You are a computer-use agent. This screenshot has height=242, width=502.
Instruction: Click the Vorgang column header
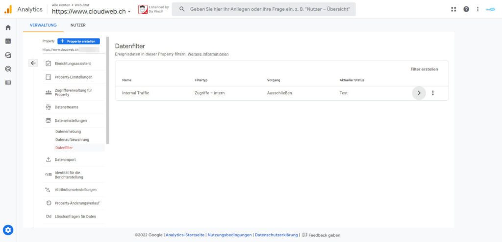[x=274, y=80]
